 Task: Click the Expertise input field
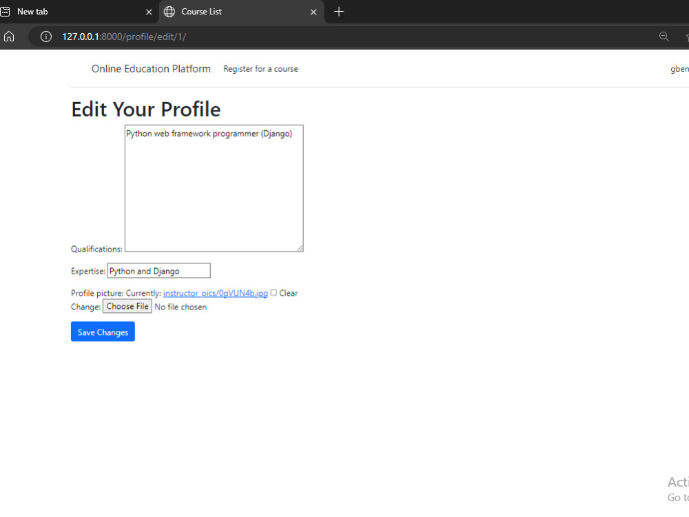tap(159, 271)
